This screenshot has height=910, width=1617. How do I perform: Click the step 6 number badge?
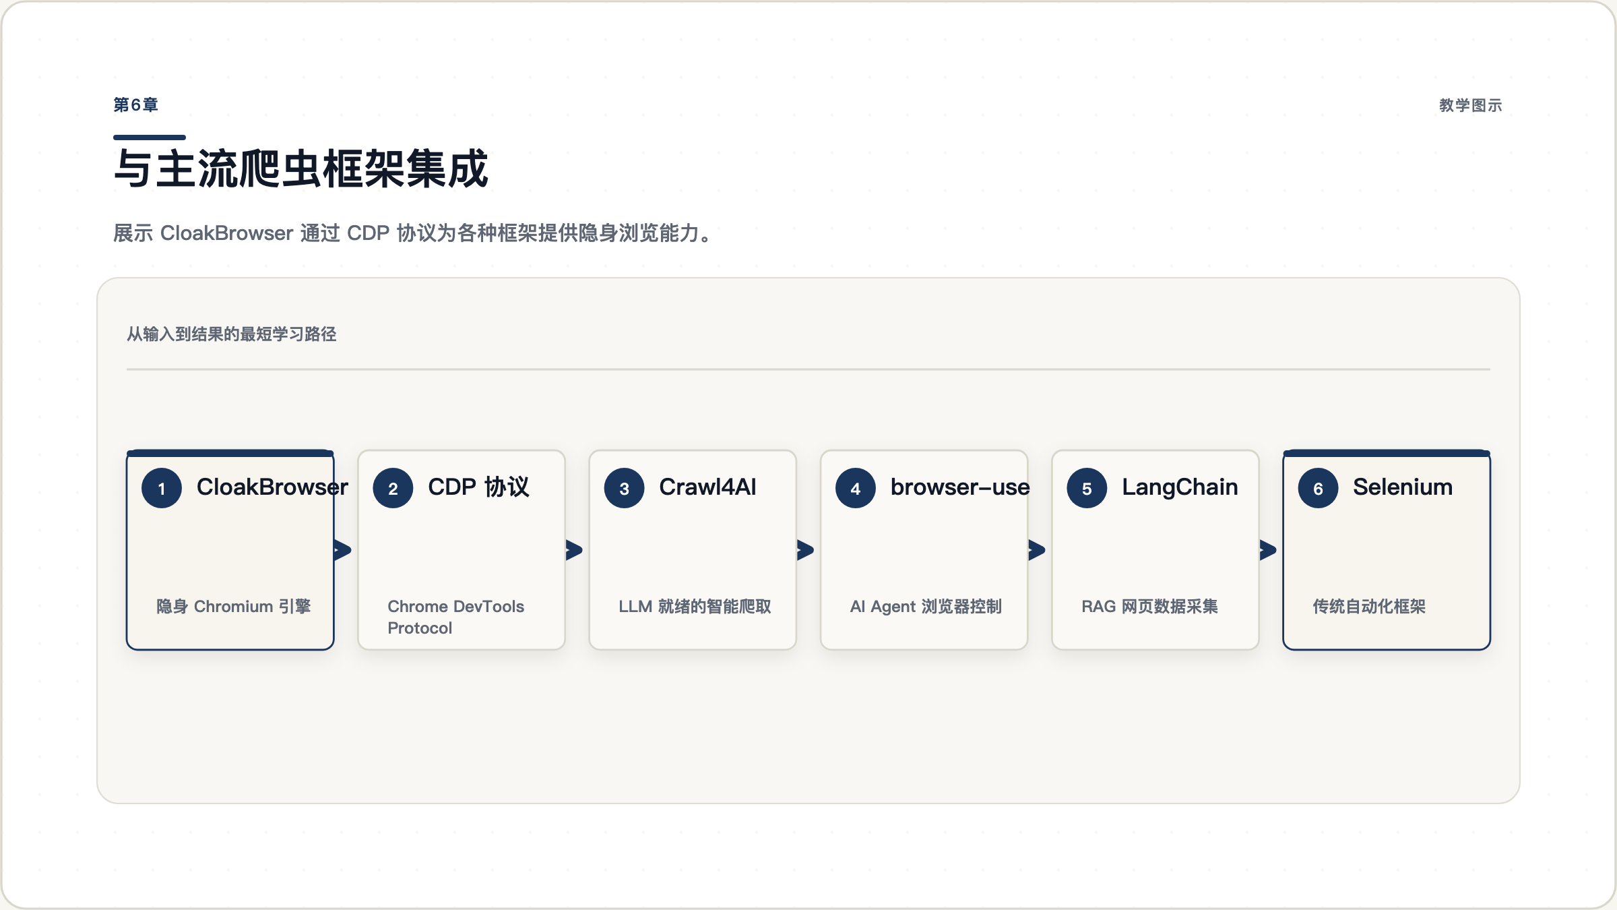(1319, 488)
